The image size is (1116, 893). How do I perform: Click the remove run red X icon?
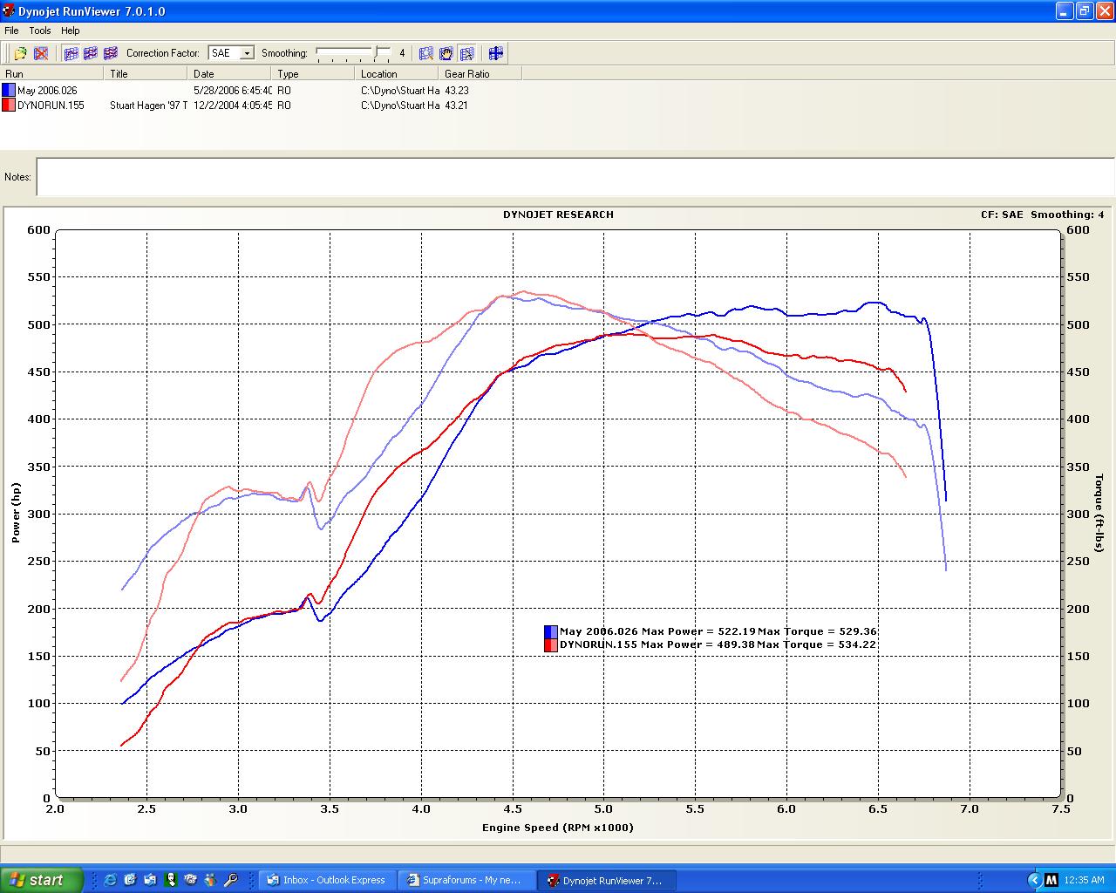point(41,53)
